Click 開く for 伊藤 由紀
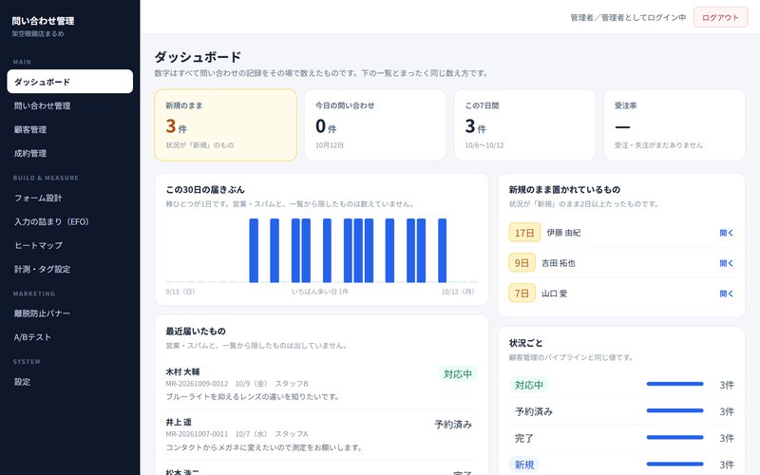The image size is (760, 475). tap(726, 233)
